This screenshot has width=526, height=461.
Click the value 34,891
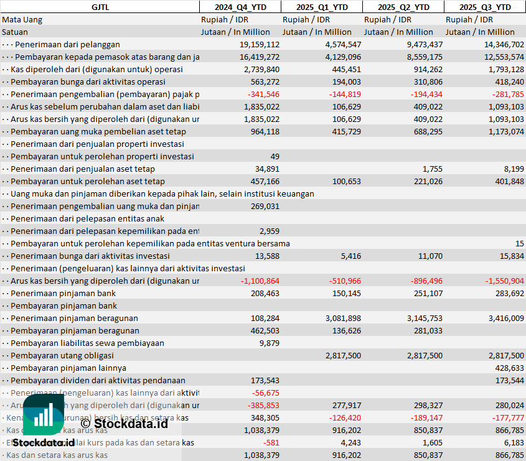click(267, 169)
